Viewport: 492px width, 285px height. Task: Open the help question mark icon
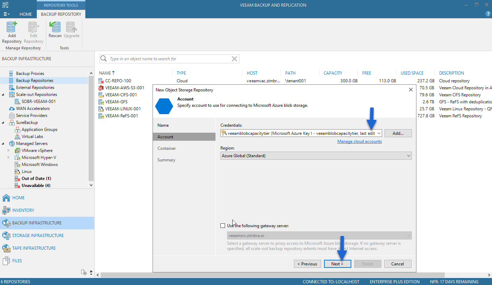click(x=488, y=14)
